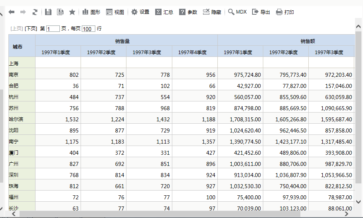363x218 pixels.
Task: Click the horizontal scrollbar right arrow
Action: point(346,214)
